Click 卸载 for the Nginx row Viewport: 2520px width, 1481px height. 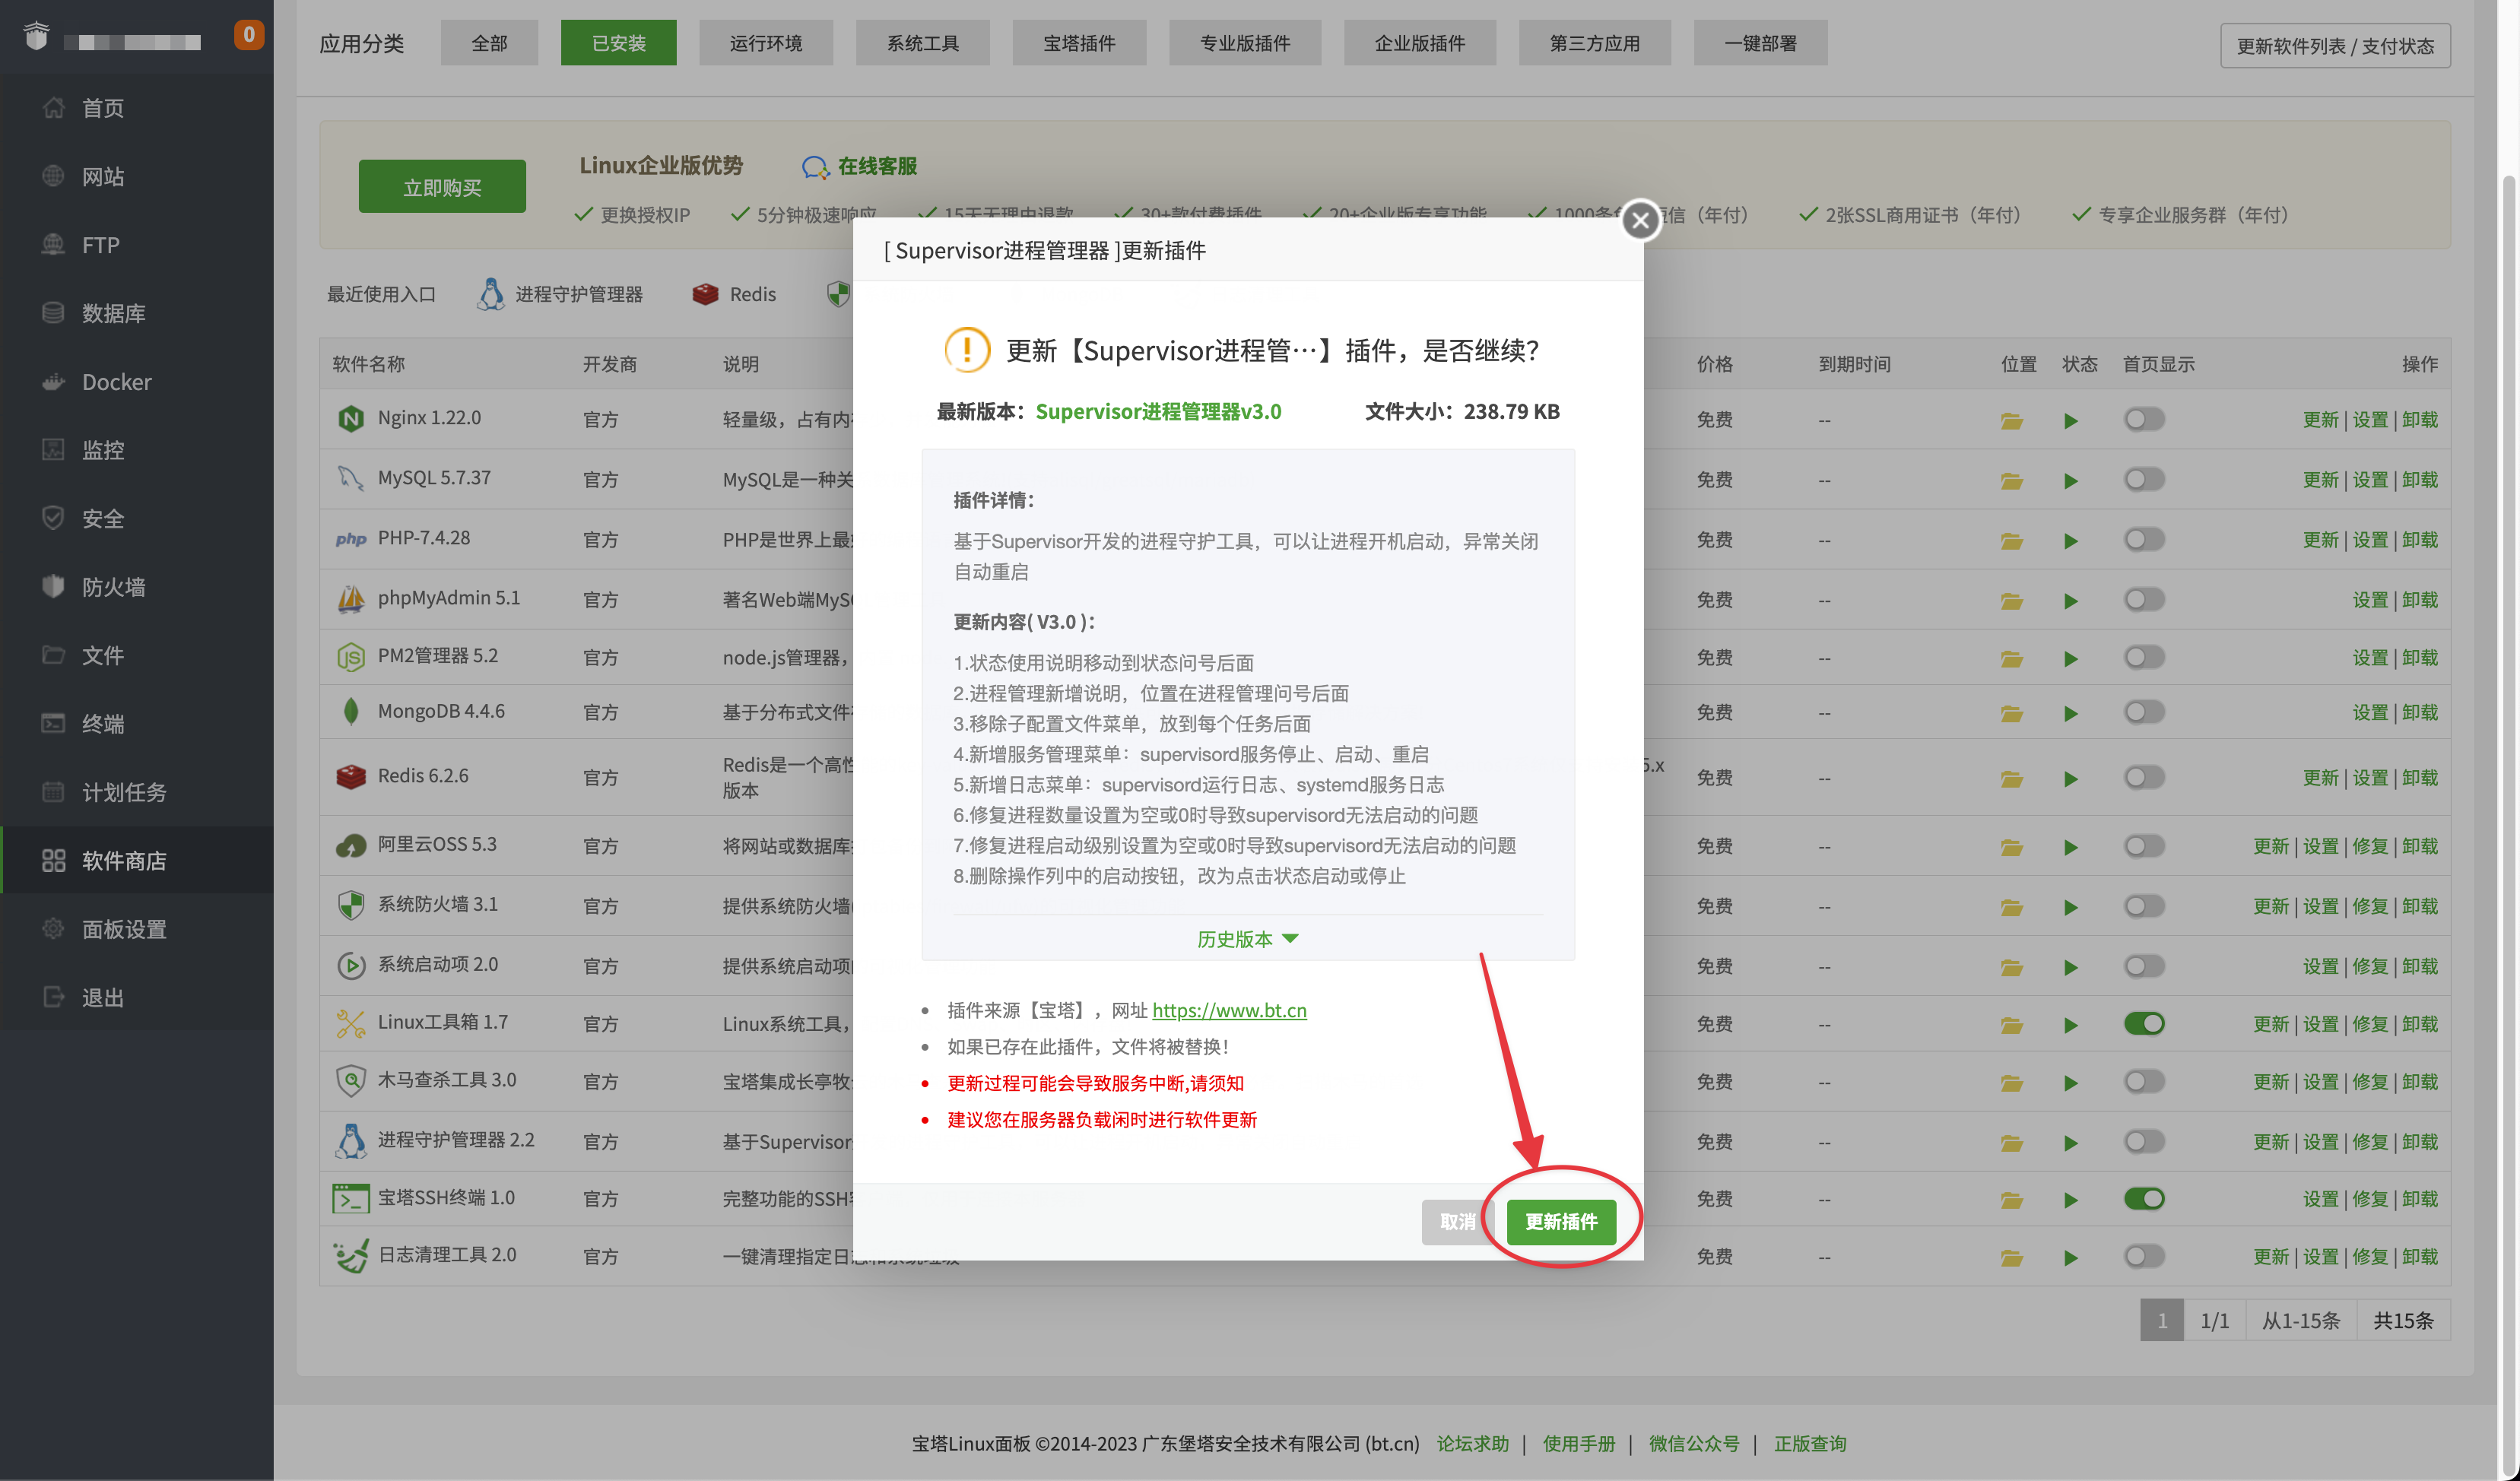2420,420
